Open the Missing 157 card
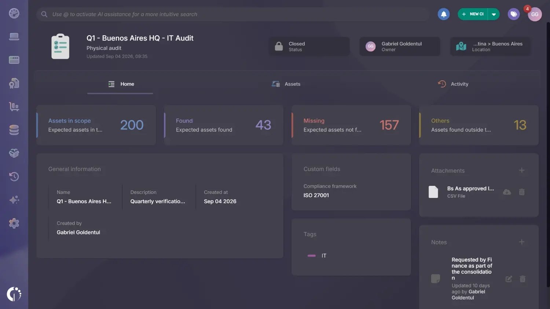 tap(351, 125)
